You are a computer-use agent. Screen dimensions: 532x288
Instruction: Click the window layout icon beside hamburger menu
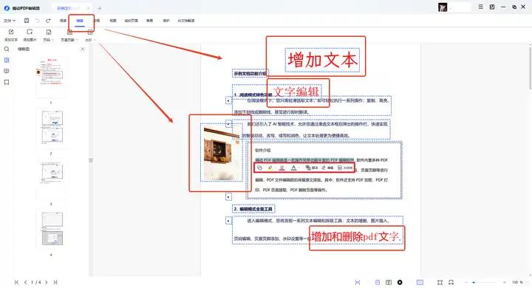[492, 7]
